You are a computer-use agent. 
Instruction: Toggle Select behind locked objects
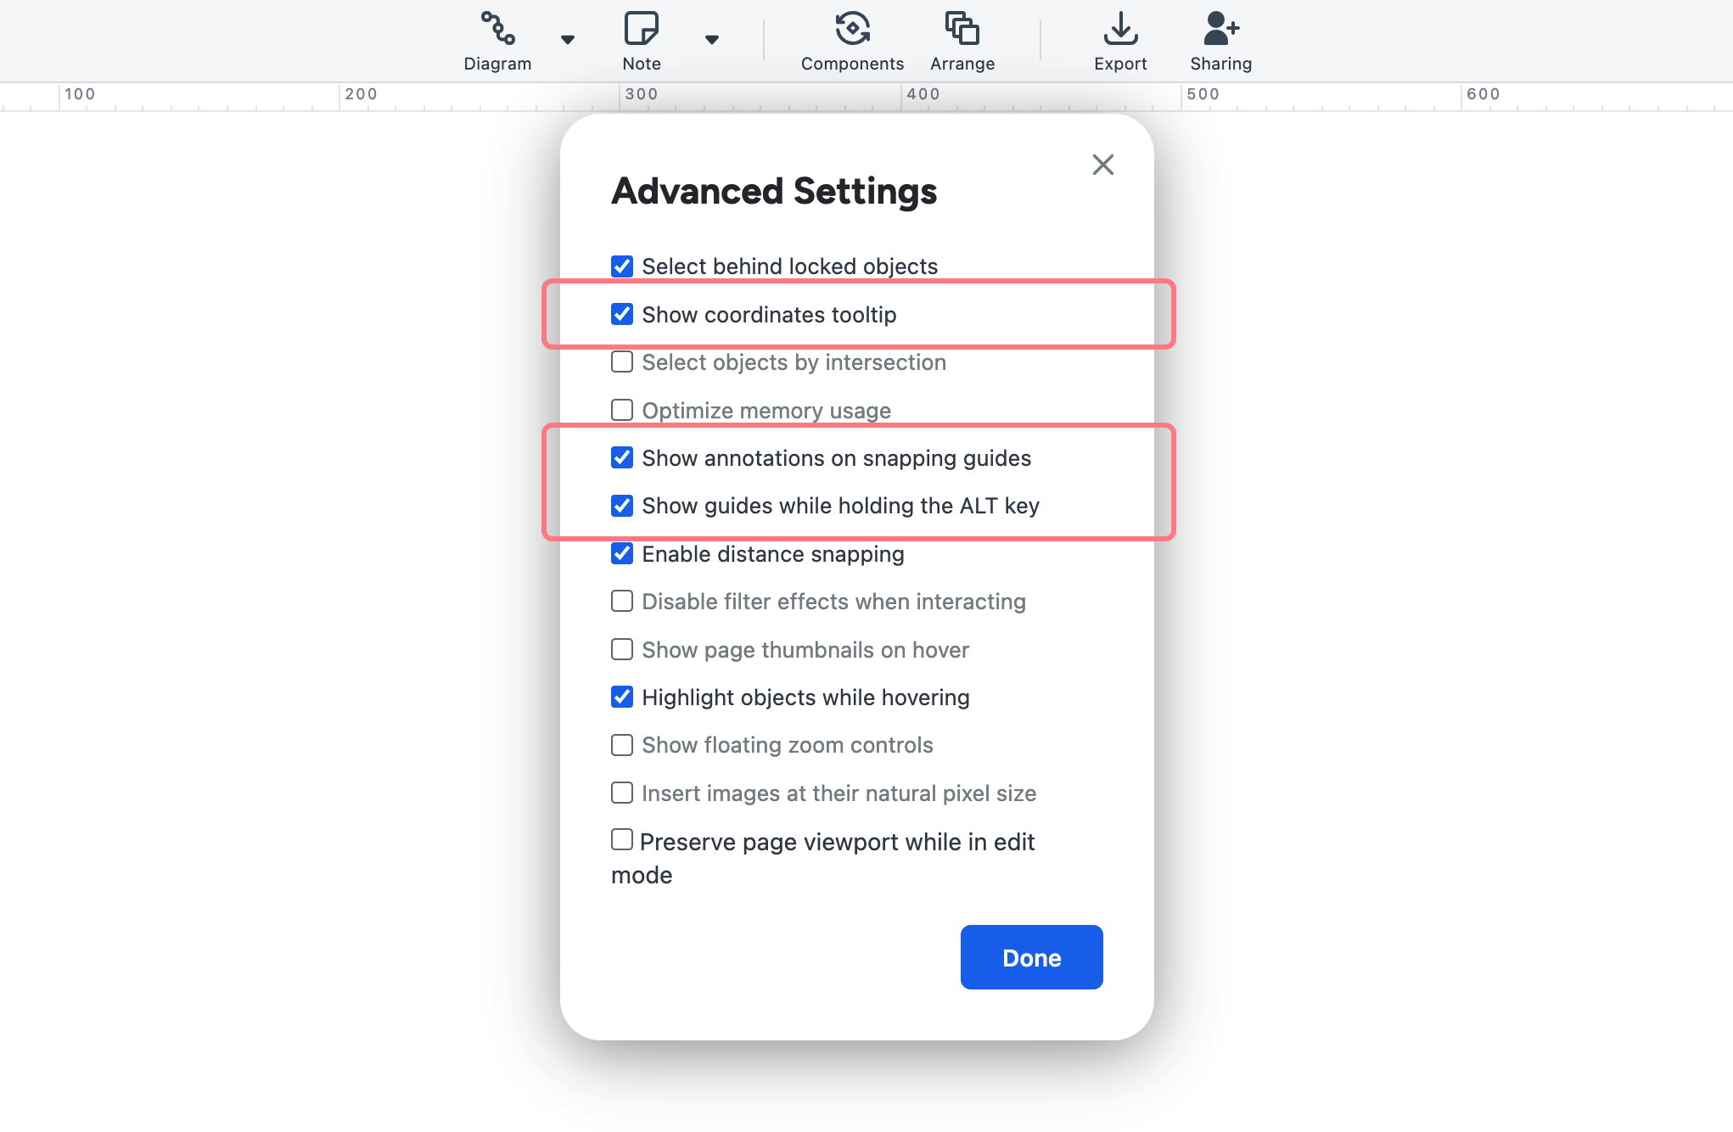(x=622, y=266)
